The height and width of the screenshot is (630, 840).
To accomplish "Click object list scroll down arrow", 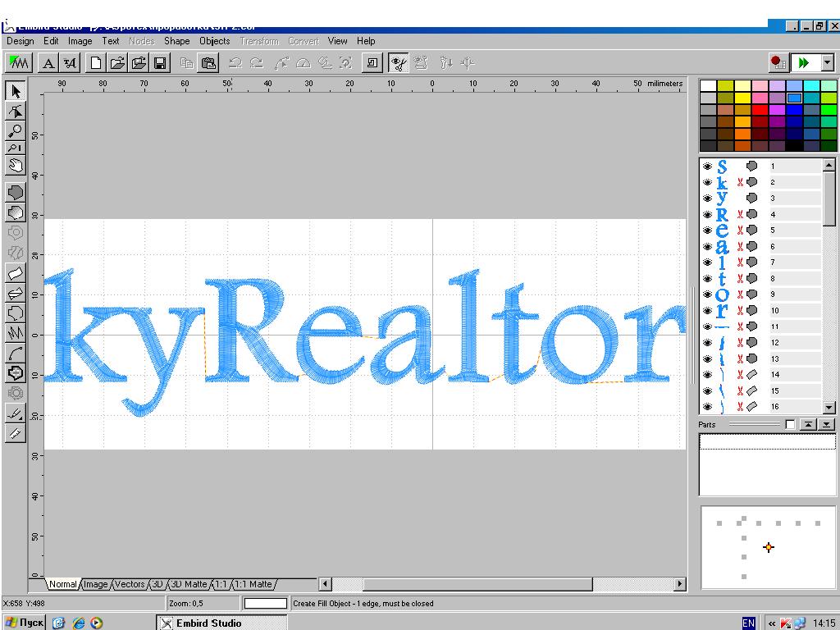I will click(829, 407).
